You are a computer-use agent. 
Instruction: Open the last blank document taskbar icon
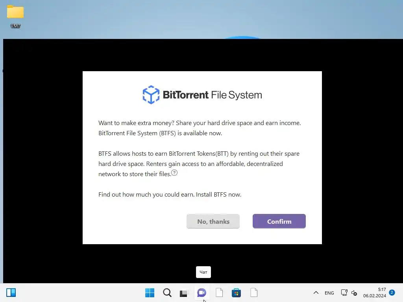254,293
